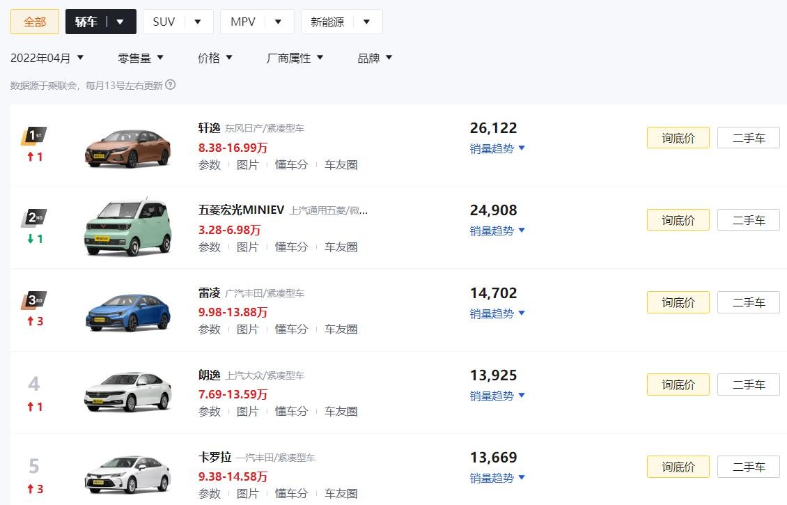The width and height of the screenshot is (787, 505).
Task: Open the 五菱宏光MINIEV car thumbnail
Action: 128,227
